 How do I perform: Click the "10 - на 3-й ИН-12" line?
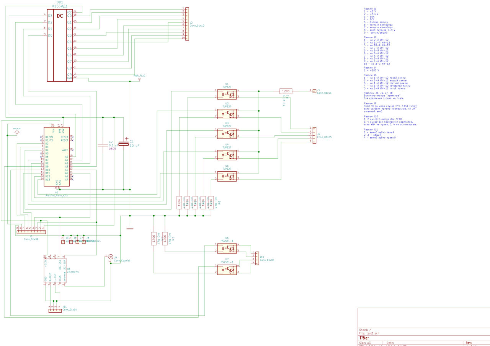click(x=377, y=64)
